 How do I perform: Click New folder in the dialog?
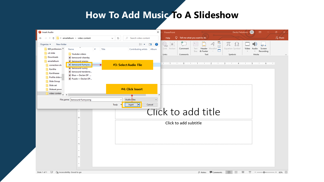click(61, 44)
